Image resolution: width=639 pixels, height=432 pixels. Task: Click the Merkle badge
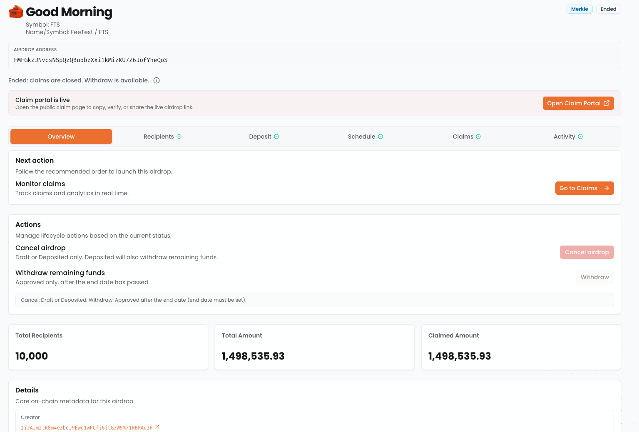[x=579, y=9]
